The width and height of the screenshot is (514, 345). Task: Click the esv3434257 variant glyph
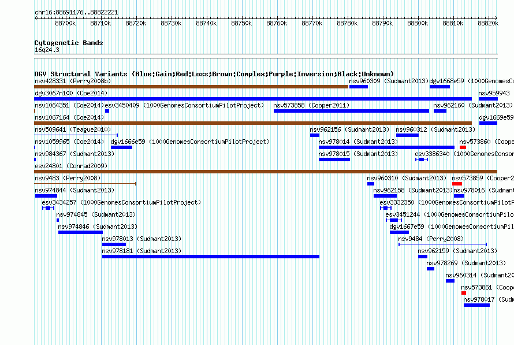48,208
